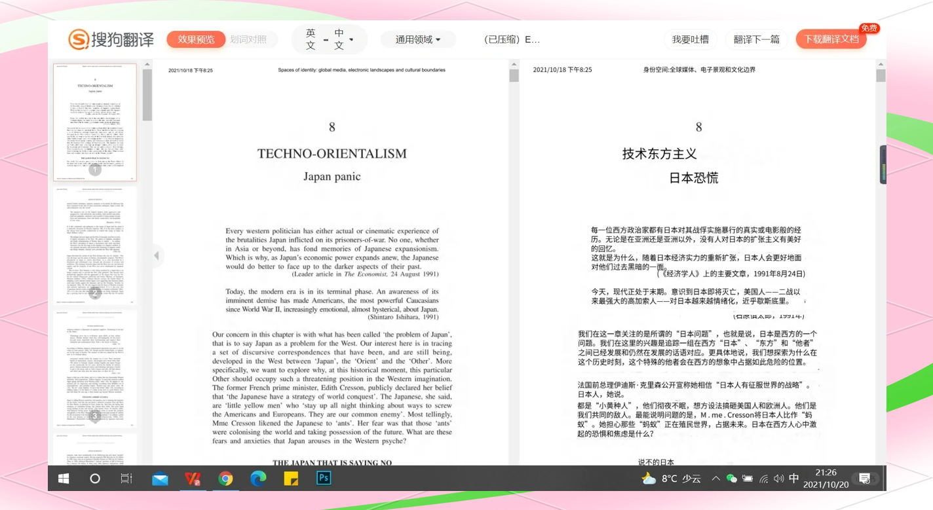Open the Mail app on taskbar

160,479
